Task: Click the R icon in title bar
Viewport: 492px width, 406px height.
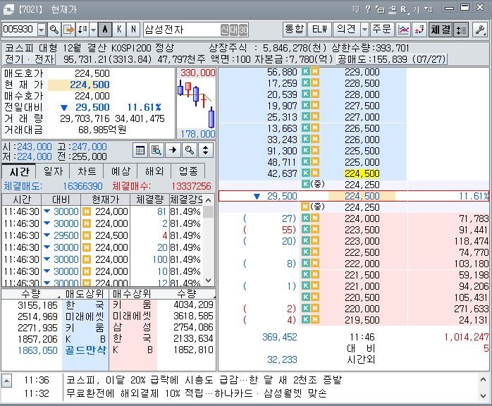Action: 404,10
